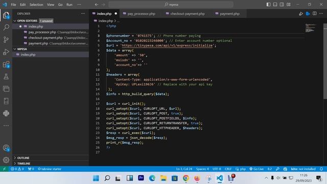Show additional views ellipsis in activity bar
The width and height of the screenshot is (327, 184).
[6, 126]
